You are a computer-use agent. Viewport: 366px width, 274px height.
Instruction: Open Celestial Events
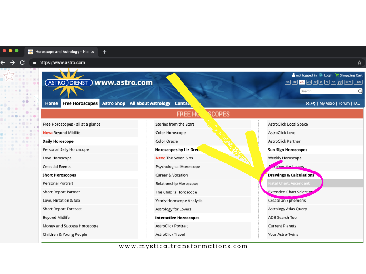90,167
